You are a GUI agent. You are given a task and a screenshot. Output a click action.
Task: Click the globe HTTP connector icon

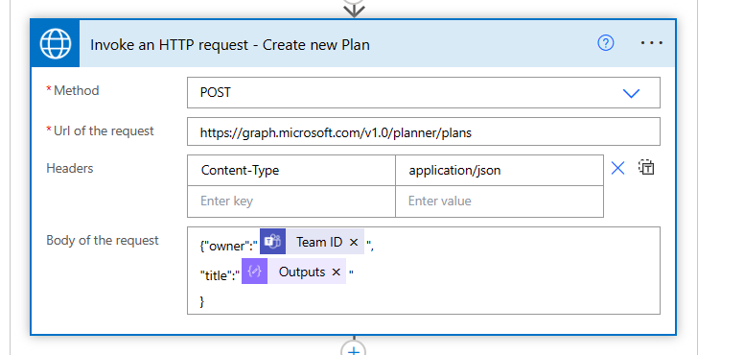pyautogui.click(x=56, y=44)
